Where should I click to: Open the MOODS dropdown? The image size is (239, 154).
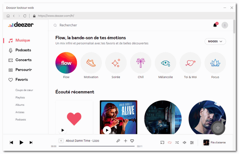coord(215,41)
